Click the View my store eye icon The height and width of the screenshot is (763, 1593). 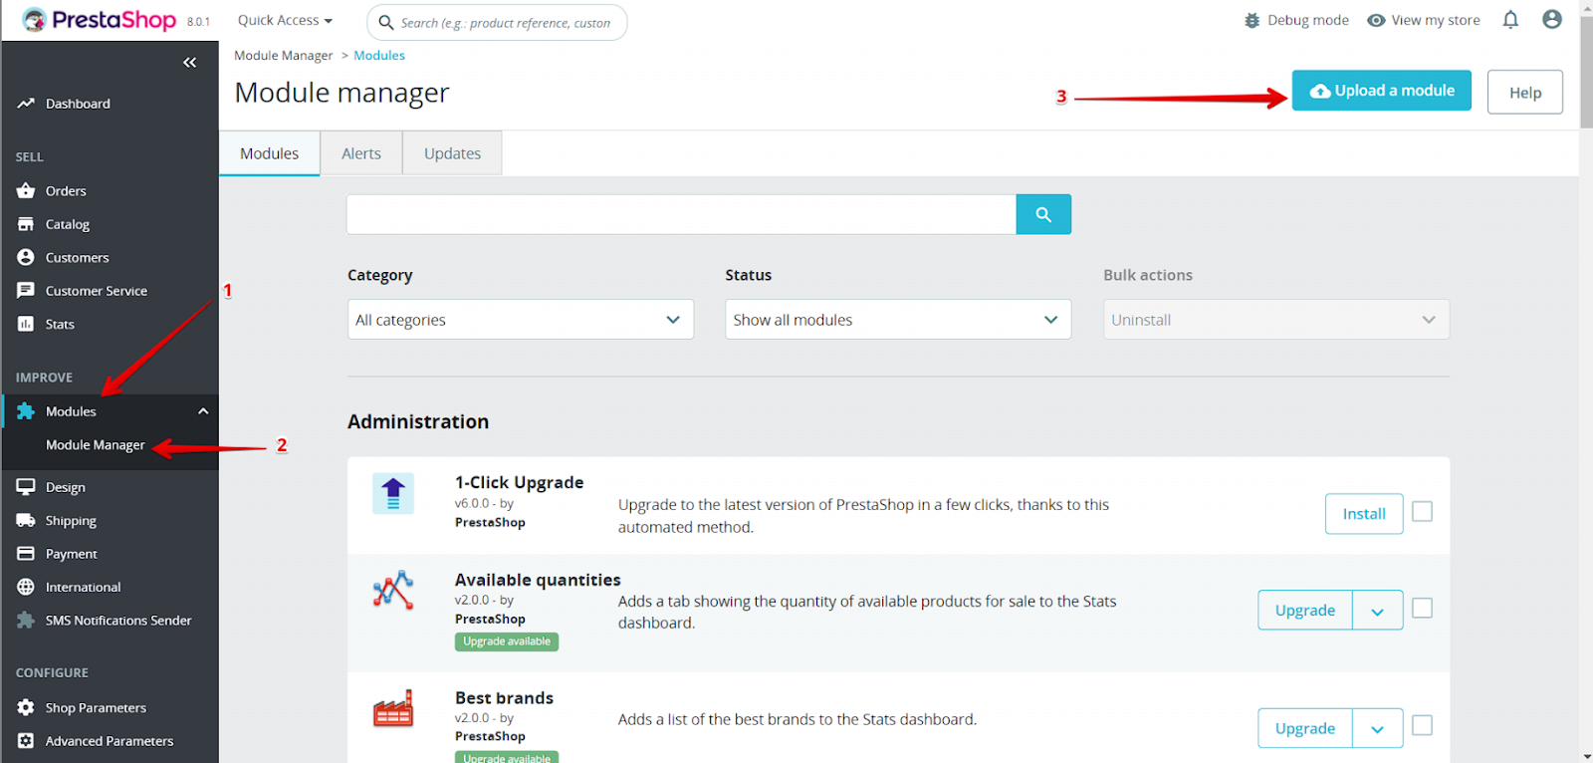click(1376, 20)
